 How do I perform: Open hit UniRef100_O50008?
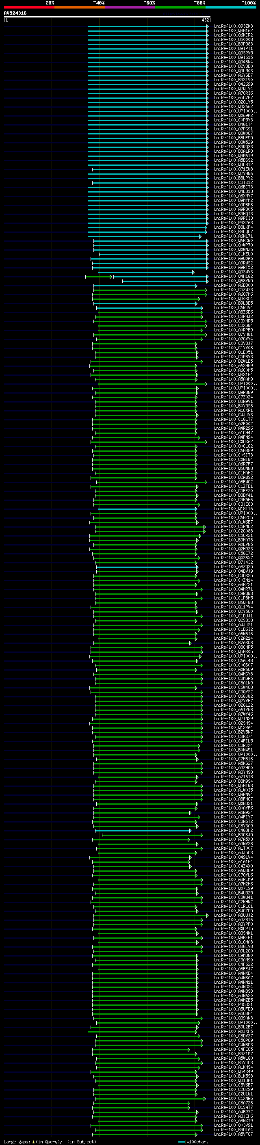pos(233,39)
